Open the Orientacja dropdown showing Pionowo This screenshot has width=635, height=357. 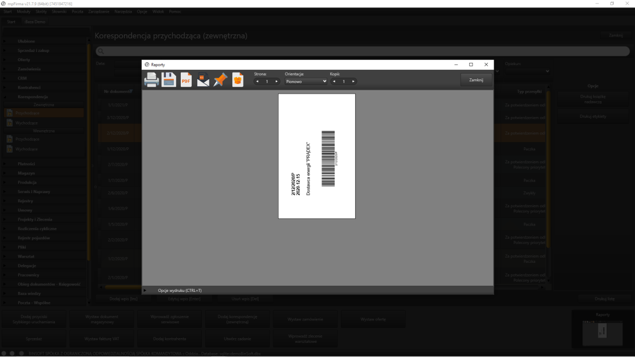(x=305, y=81)
